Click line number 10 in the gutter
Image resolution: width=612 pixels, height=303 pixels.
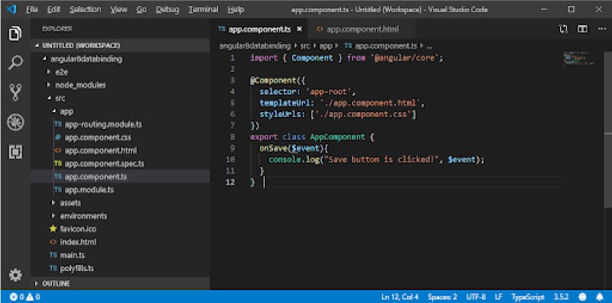230,160
